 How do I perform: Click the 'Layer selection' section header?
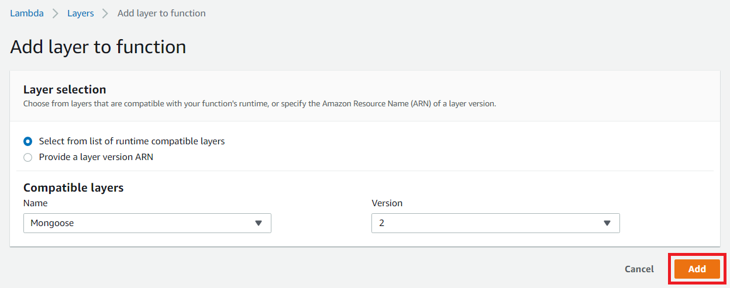coord(65,89)
